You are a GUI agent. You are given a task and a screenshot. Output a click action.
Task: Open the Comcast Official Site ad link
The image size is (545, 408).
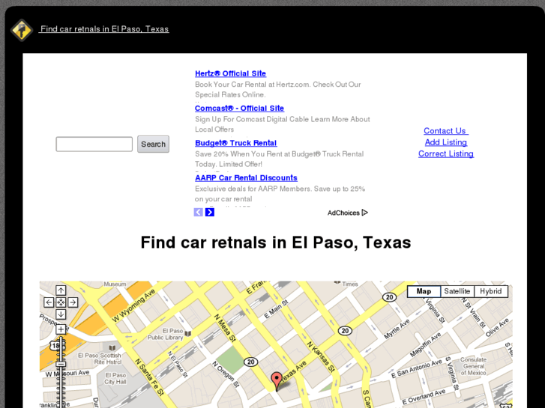(x=239, y=109)
